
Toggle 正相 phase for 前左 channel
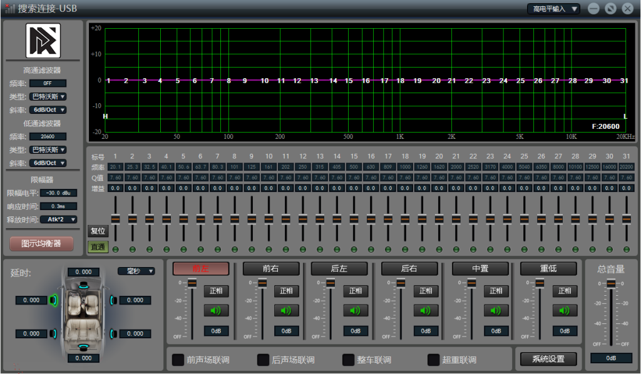tap(216, 291)
